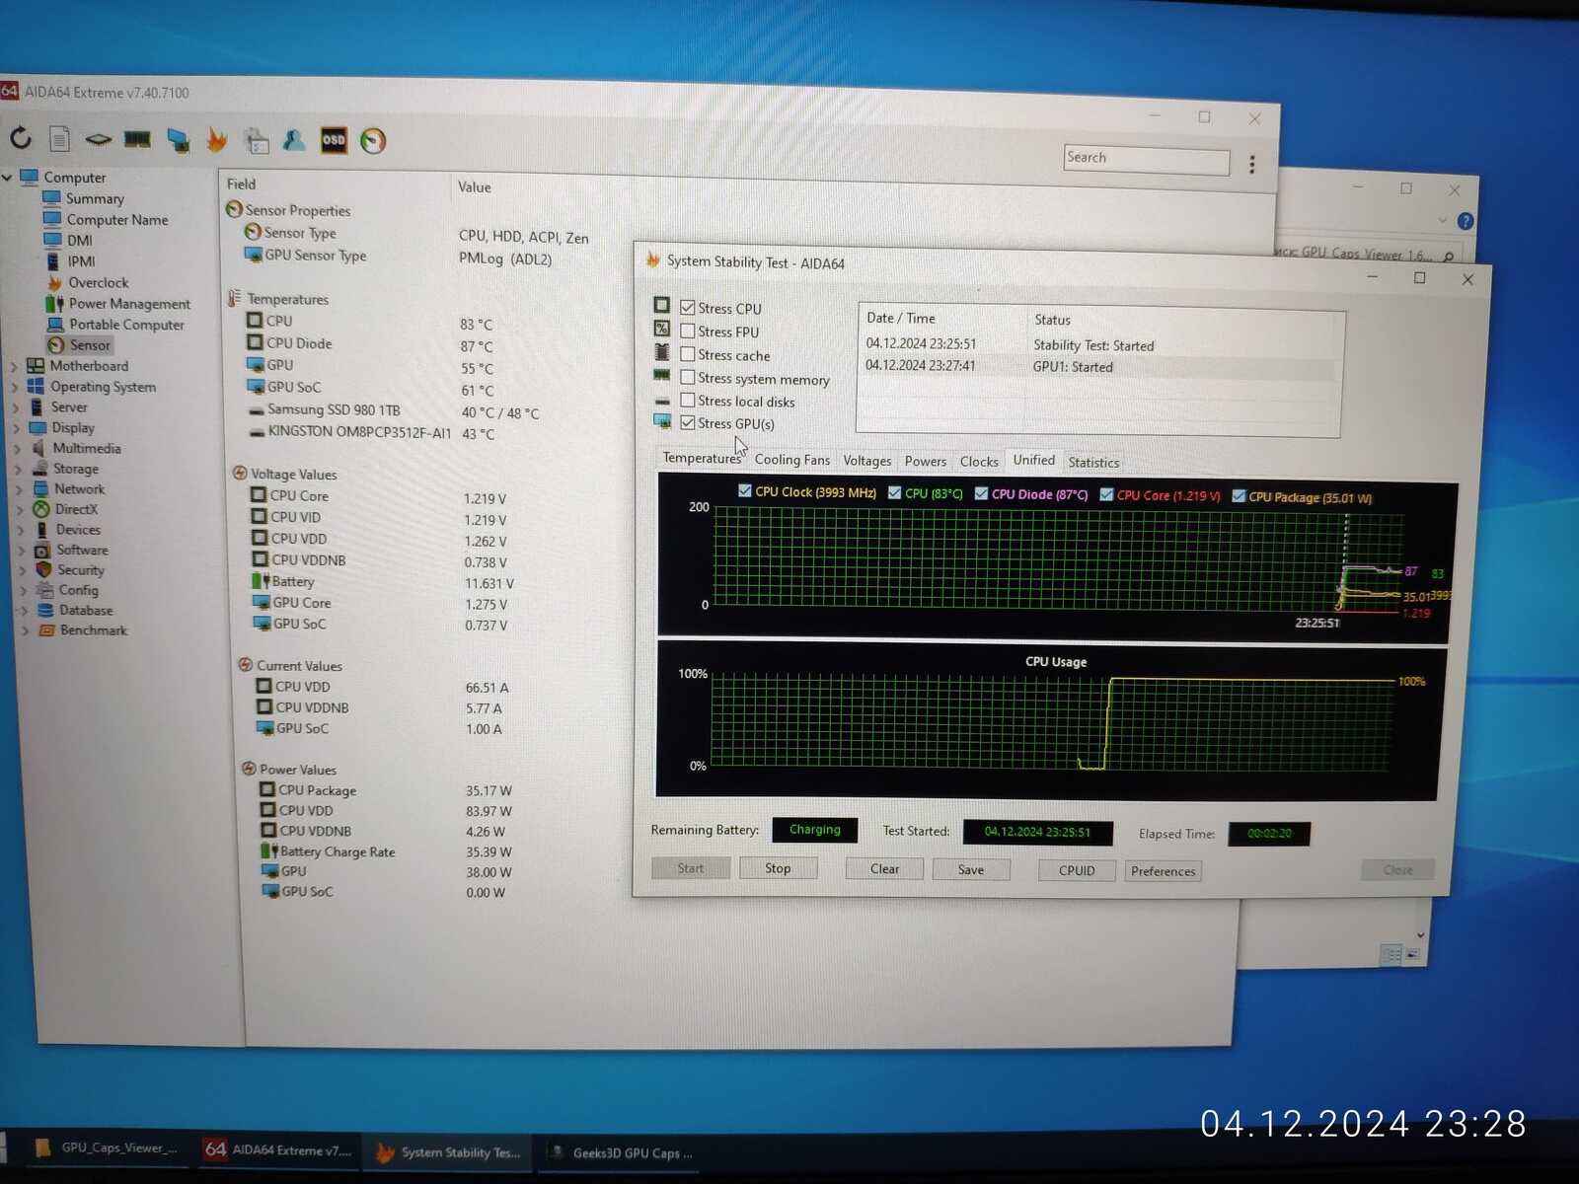Toggle CPU Package graph checkbox

pos(1239,496)
